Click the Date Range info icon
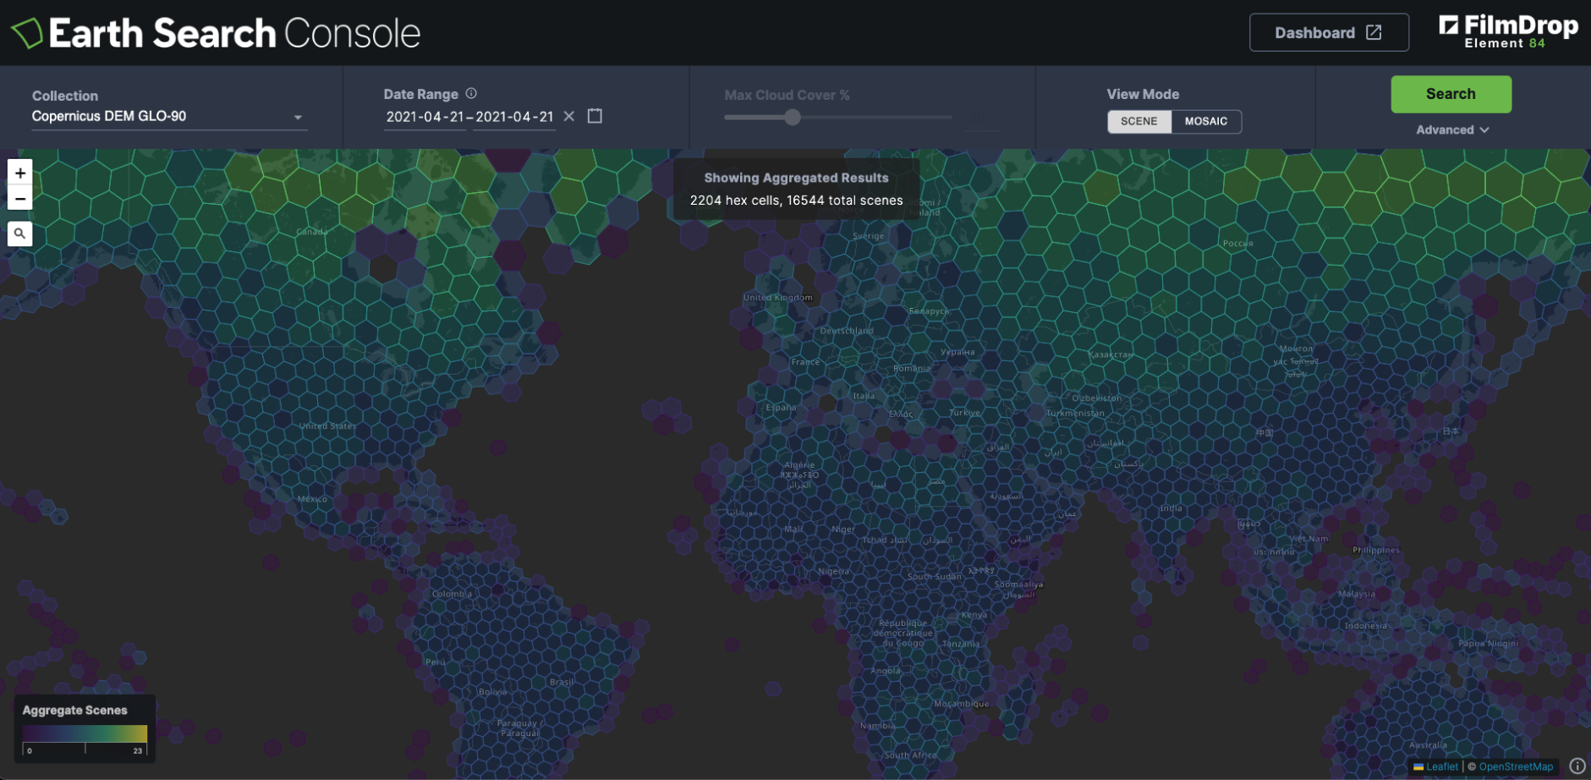 471,94
